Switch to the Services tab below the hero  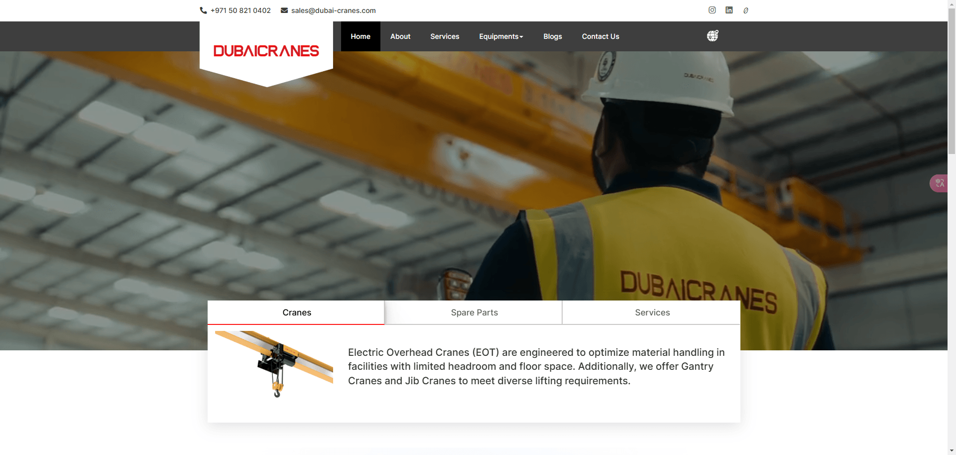click(x=652, y=312)
